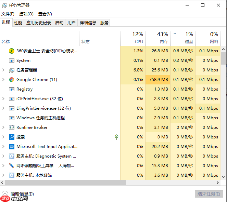The image size is (227, 202).
Task: Open the 查看(V) menu
Action: [x=45, y=14]
